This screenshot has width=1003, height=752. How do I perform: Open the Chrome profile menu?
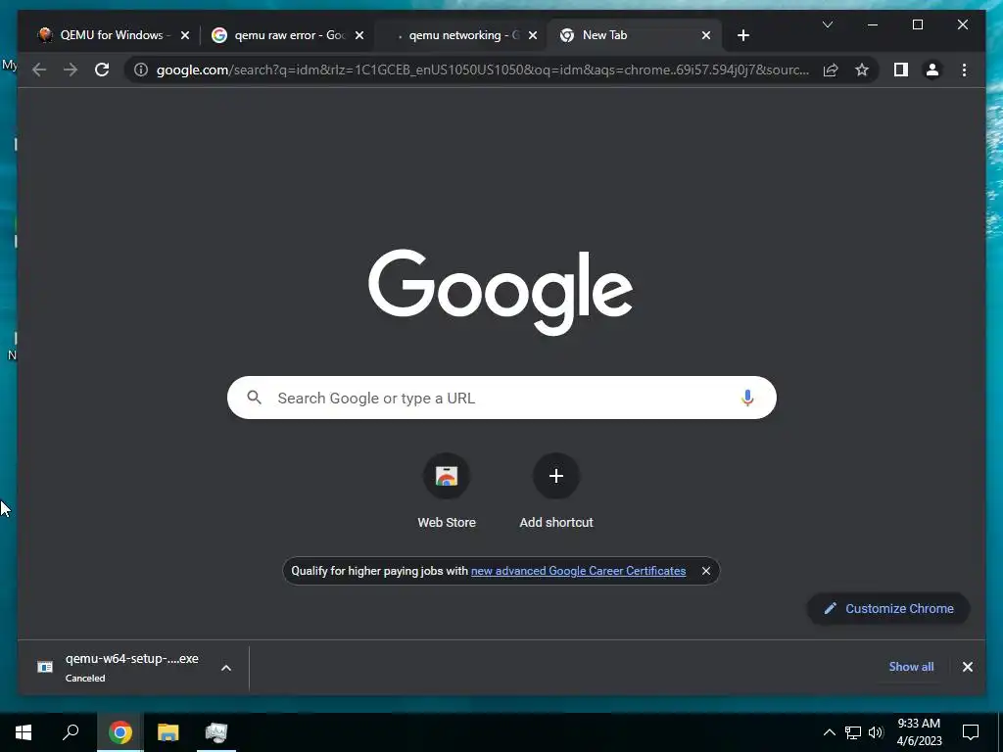click(932, 70)
